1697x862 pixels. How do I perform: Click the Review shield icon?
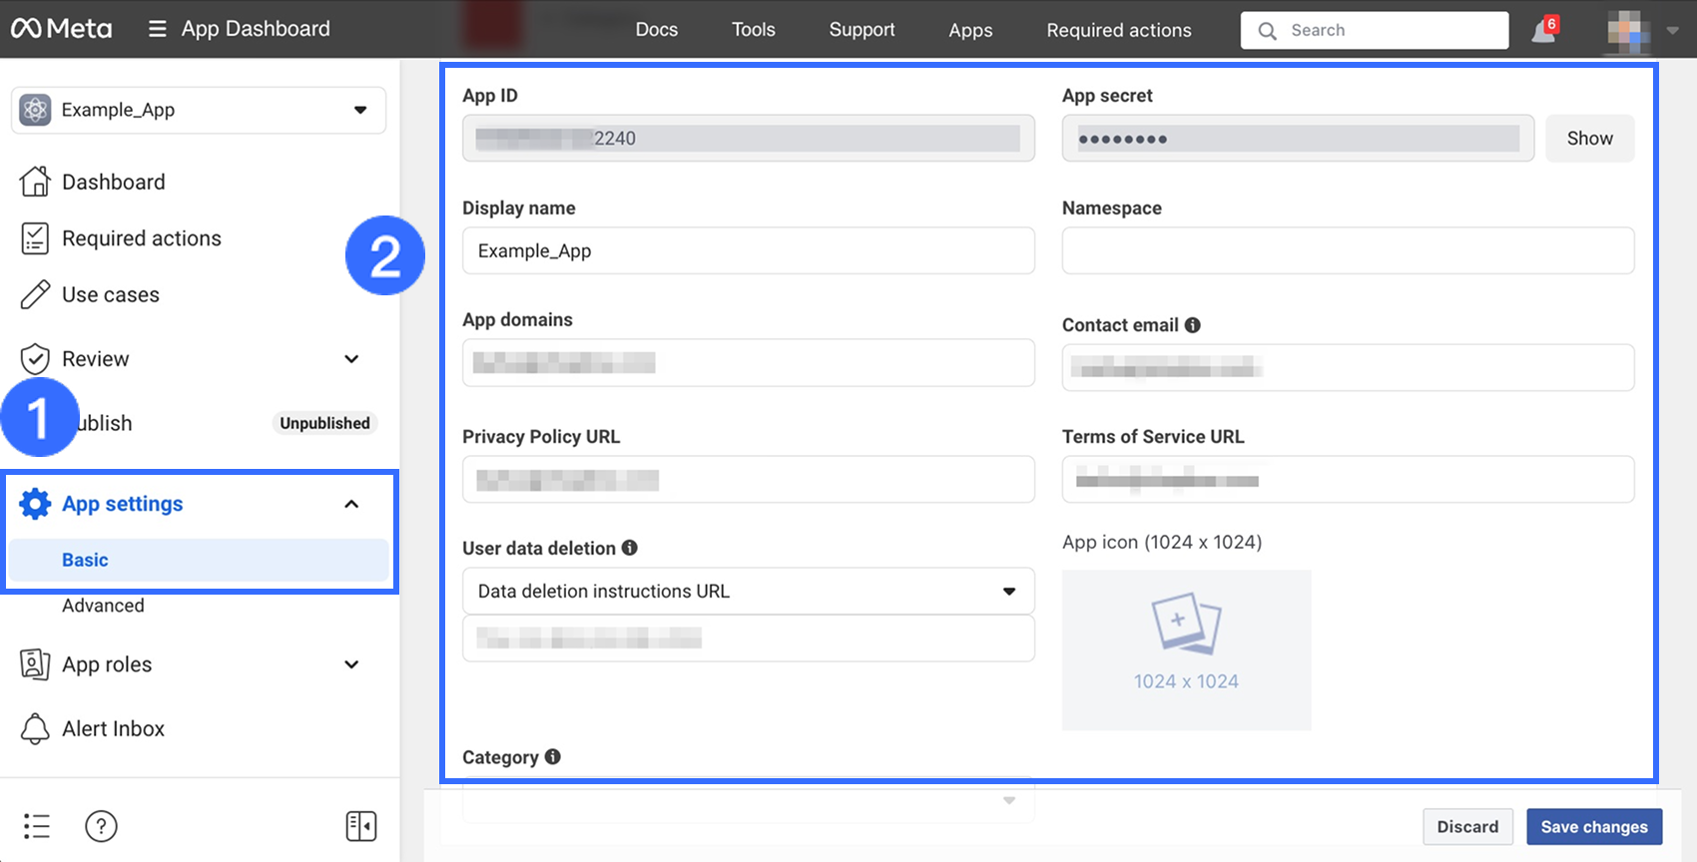pyautogui.click(x=35, y=358)
